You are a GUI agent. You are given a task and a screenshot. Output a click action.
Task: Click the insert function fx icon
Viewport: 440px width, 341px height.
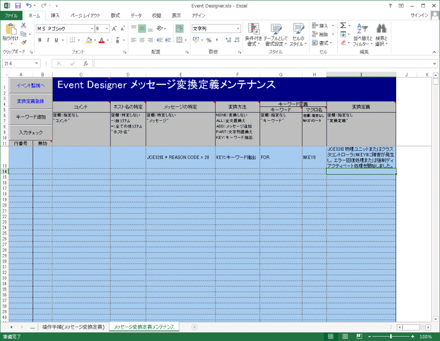point(86,64)
